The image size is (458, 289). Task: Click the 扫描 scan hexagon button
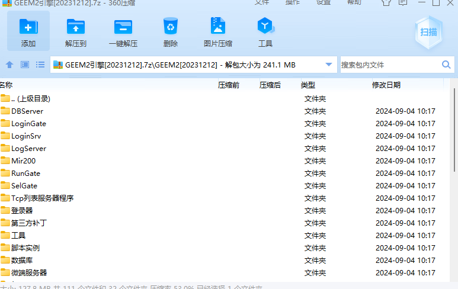click(x=428, y=32)
